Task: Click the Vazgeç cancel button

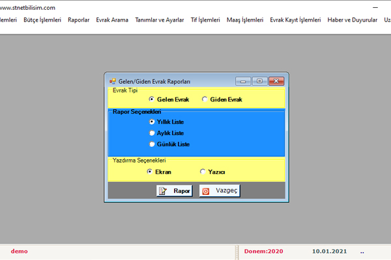Action: [220, 191]
